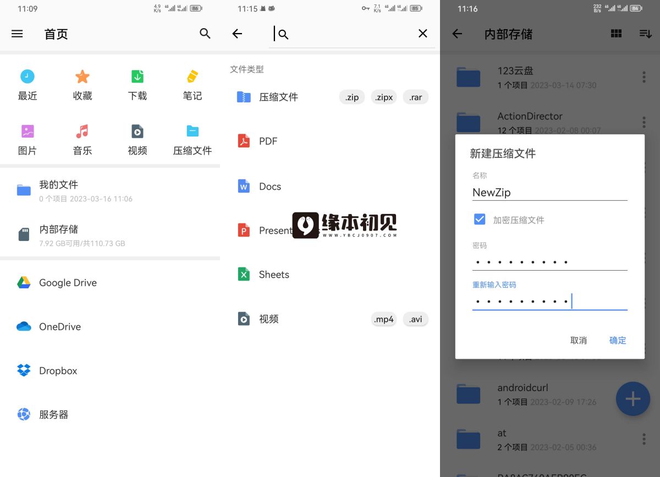Open more options for at folder
The image size is (660, 477).
[x=644, y=439]
